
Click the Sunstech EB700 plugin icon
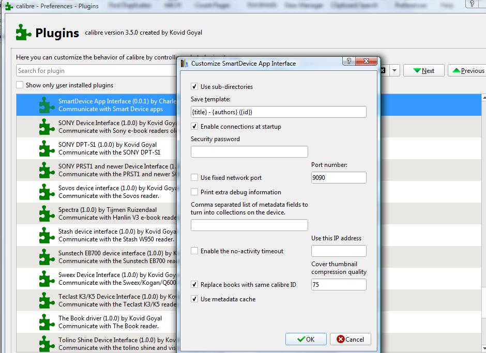pyautogui.click(x=47, y=257)
